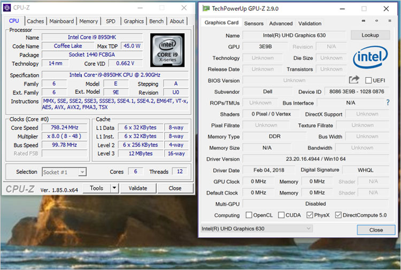Click the GPU-Z screenshot camera icon

point(364,21)
